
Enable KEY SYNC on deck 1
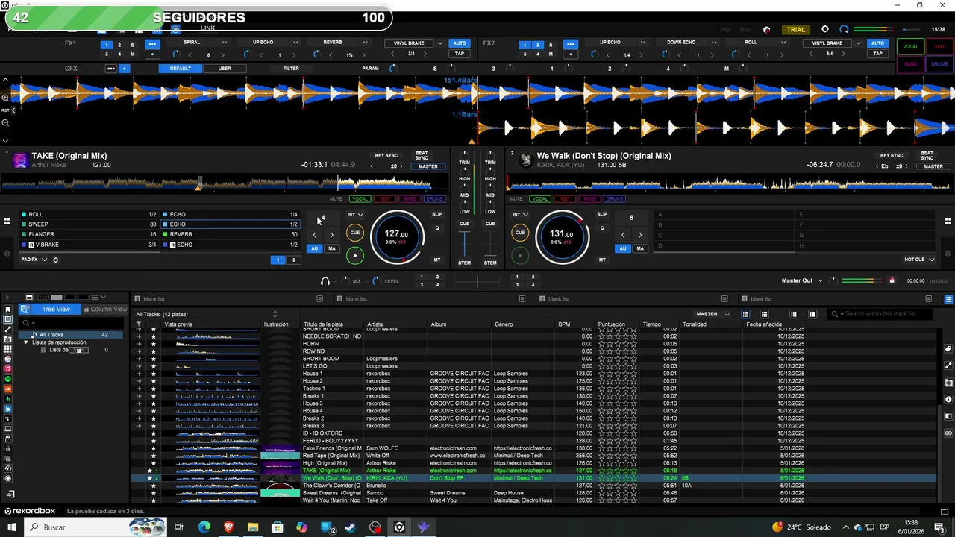386,155
